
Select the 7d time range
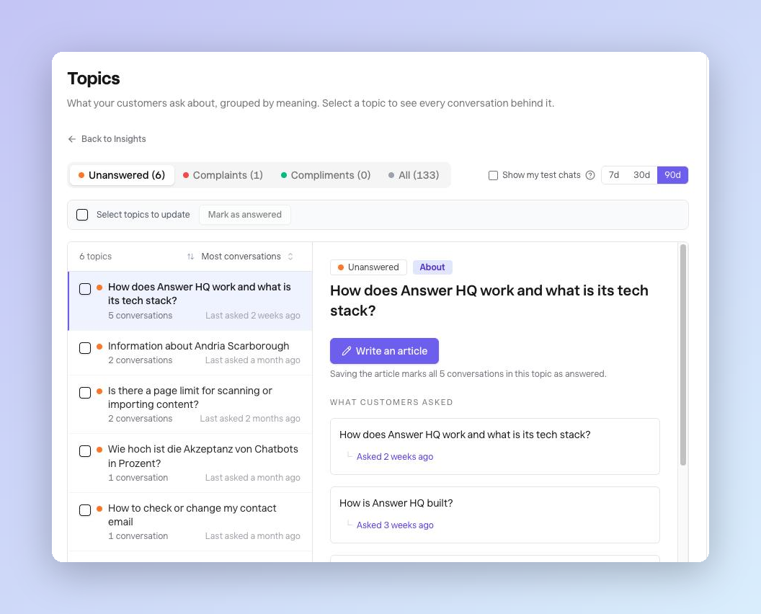pyautogui.click(x=614, y=175)
